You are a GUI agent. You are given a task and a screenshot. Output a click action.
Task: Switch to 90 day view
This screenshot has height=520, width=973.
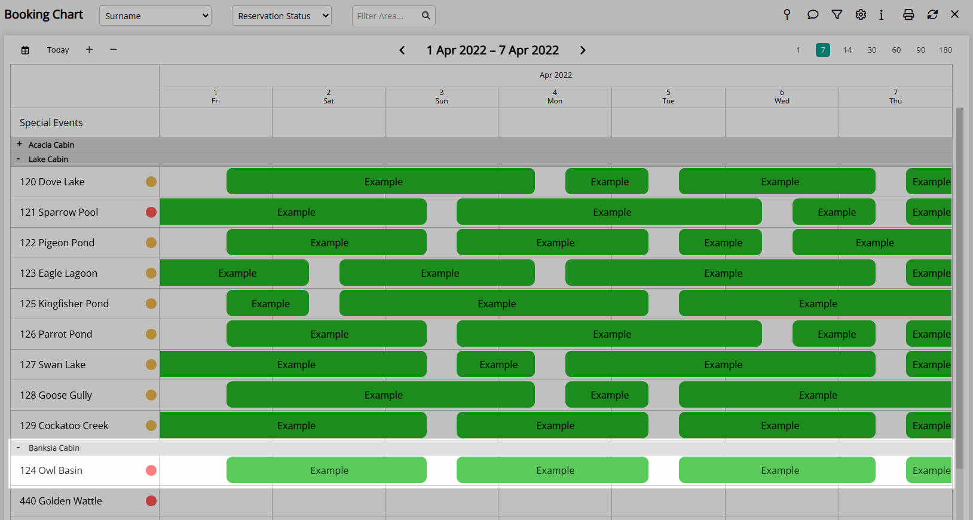[921, 50]
